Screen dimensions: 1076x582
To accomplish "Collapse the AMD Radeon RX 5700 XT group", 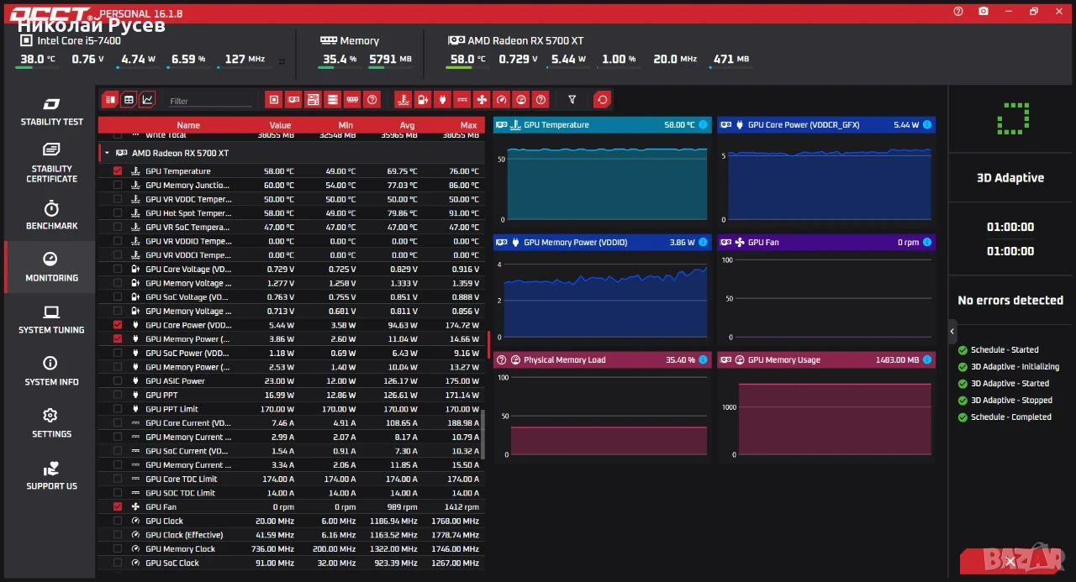I will coord(107,154).
